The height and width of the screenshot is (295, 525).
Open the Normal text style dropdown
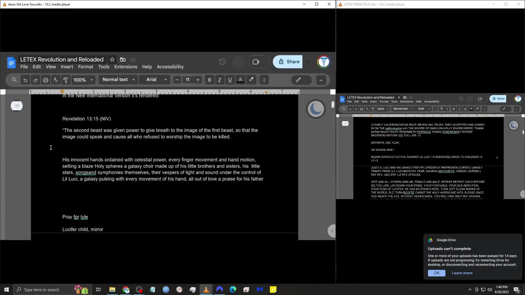coord(118,79)
